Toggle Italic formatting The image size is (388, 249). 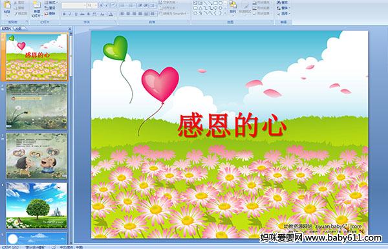(x=70, y=14)
